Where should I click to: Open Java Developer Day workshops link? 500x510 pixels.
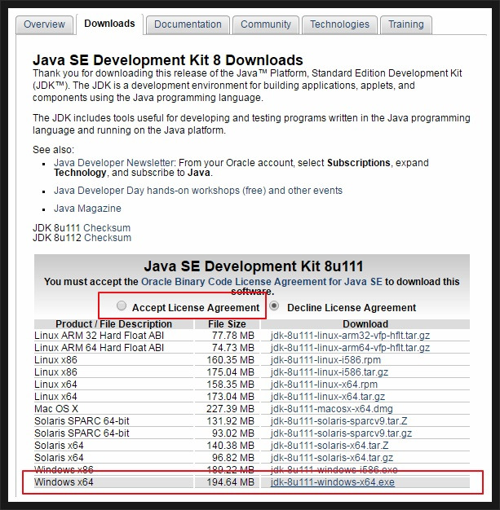click(x=198, y=191)
